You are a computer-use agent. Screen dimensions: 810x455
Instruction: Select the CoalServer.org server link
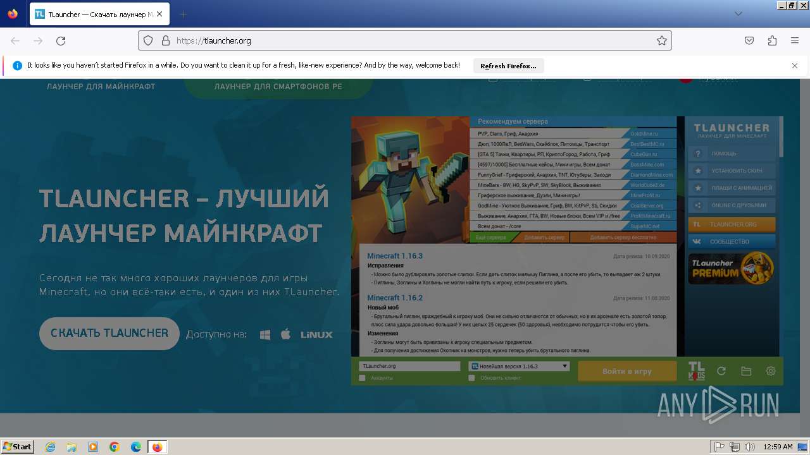[x=647, y=205]
